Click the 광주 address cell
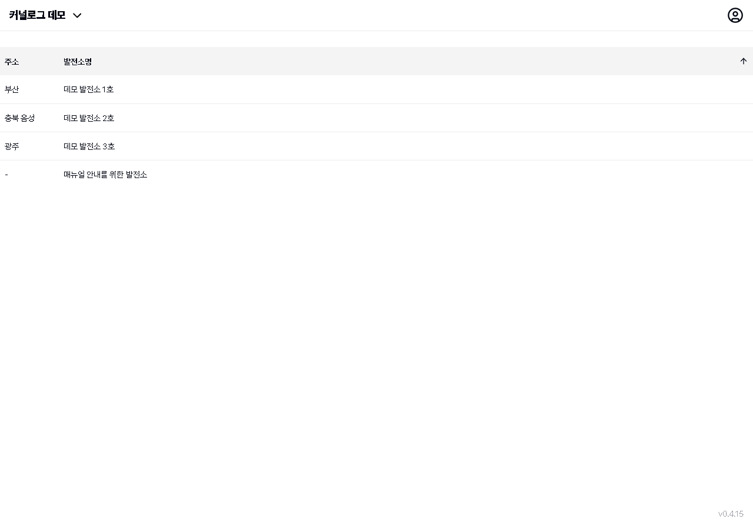The image size is (753, 529). 12,146
